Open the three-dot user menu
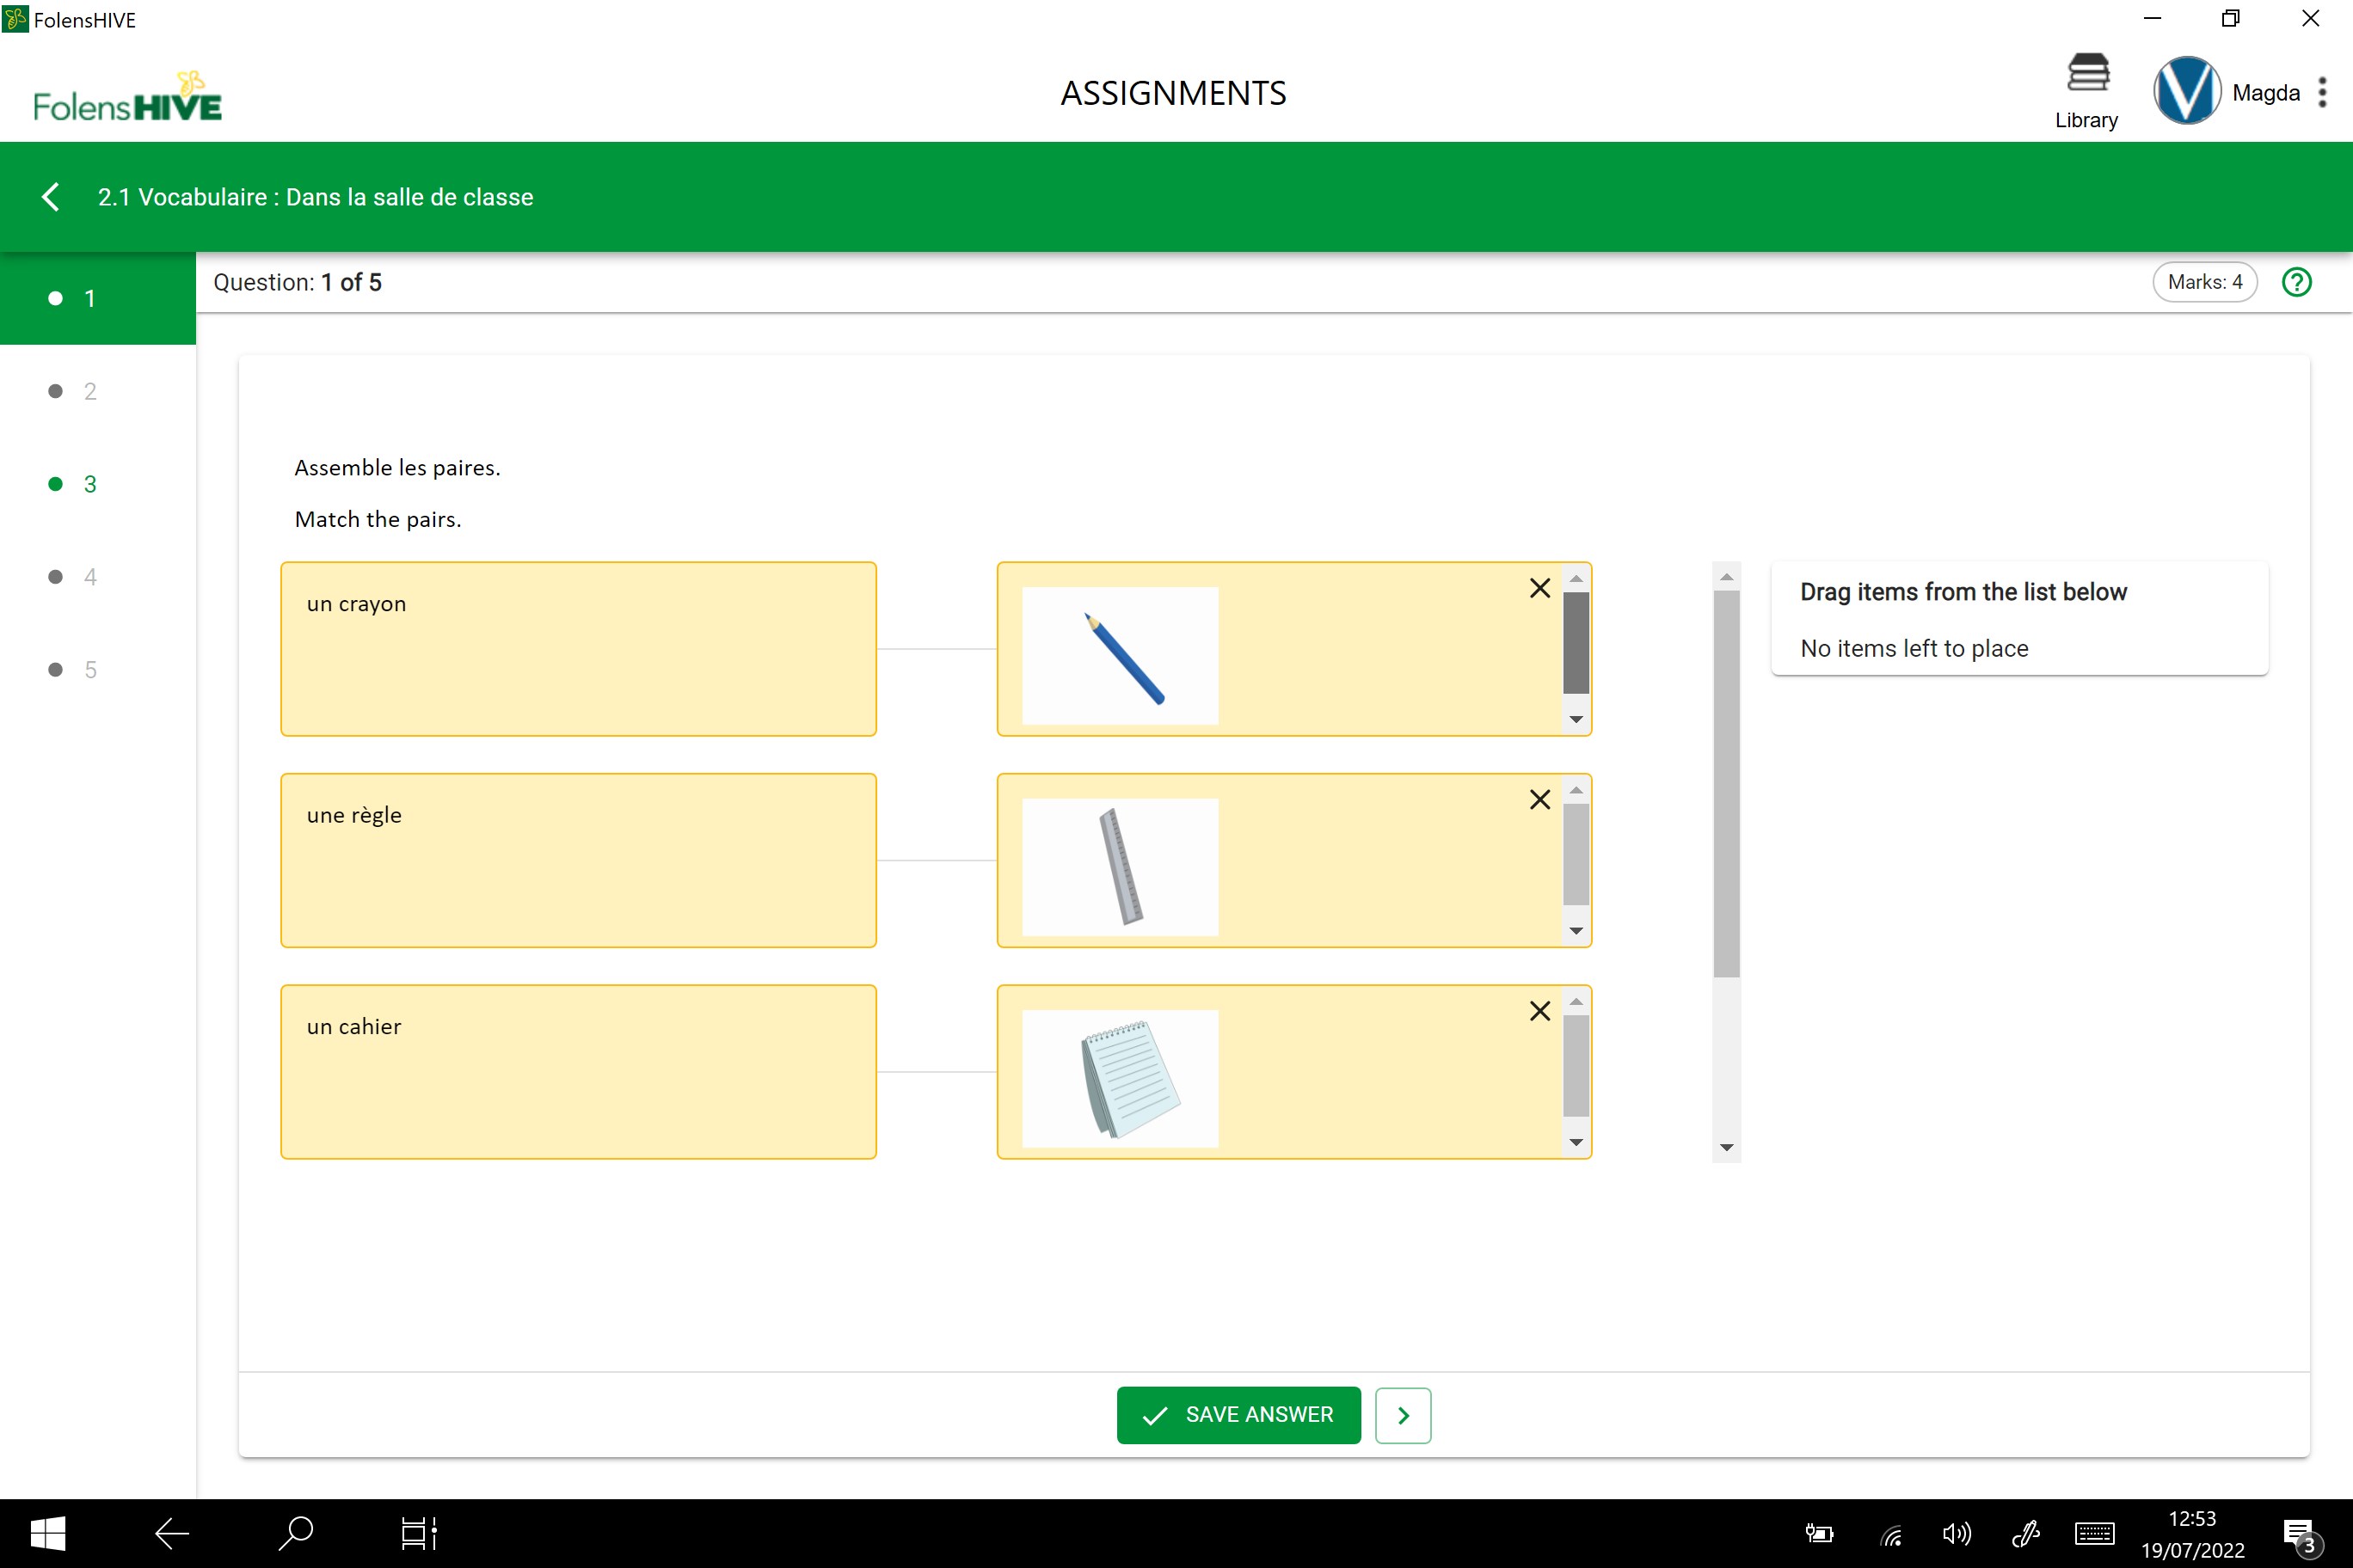 (x=2323, y=93)
